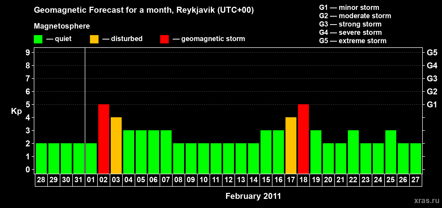Image resolution: width=442 pixels, height=208 pixels.
Task: Click the red storm bar for day 18
Action: pos(303,139)
